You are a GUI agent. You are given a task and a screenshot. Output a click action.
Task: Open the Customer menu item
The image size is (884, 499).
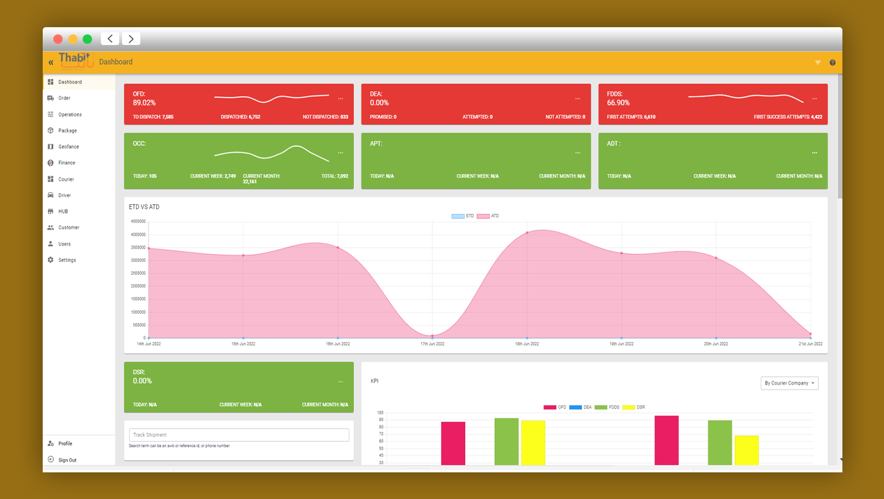click(69, 228)
